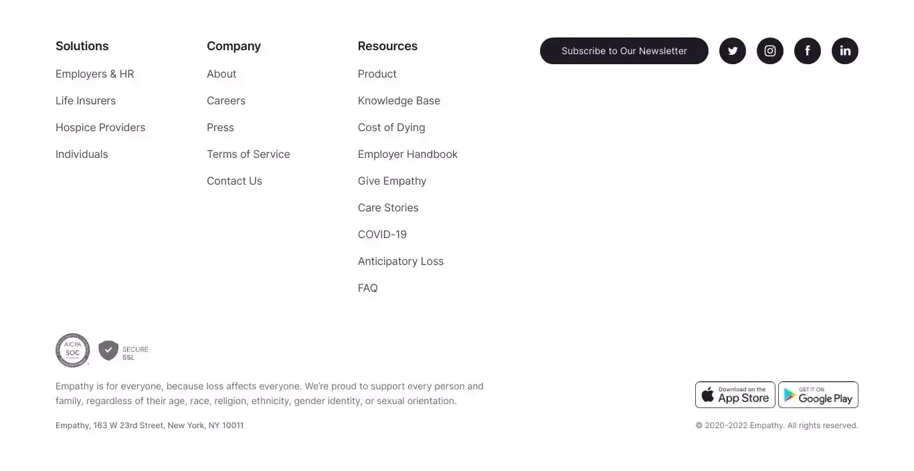The width and height of the screenshot is (914, 471).
Task: Select the Contact Us link
Action: [234, 181]
